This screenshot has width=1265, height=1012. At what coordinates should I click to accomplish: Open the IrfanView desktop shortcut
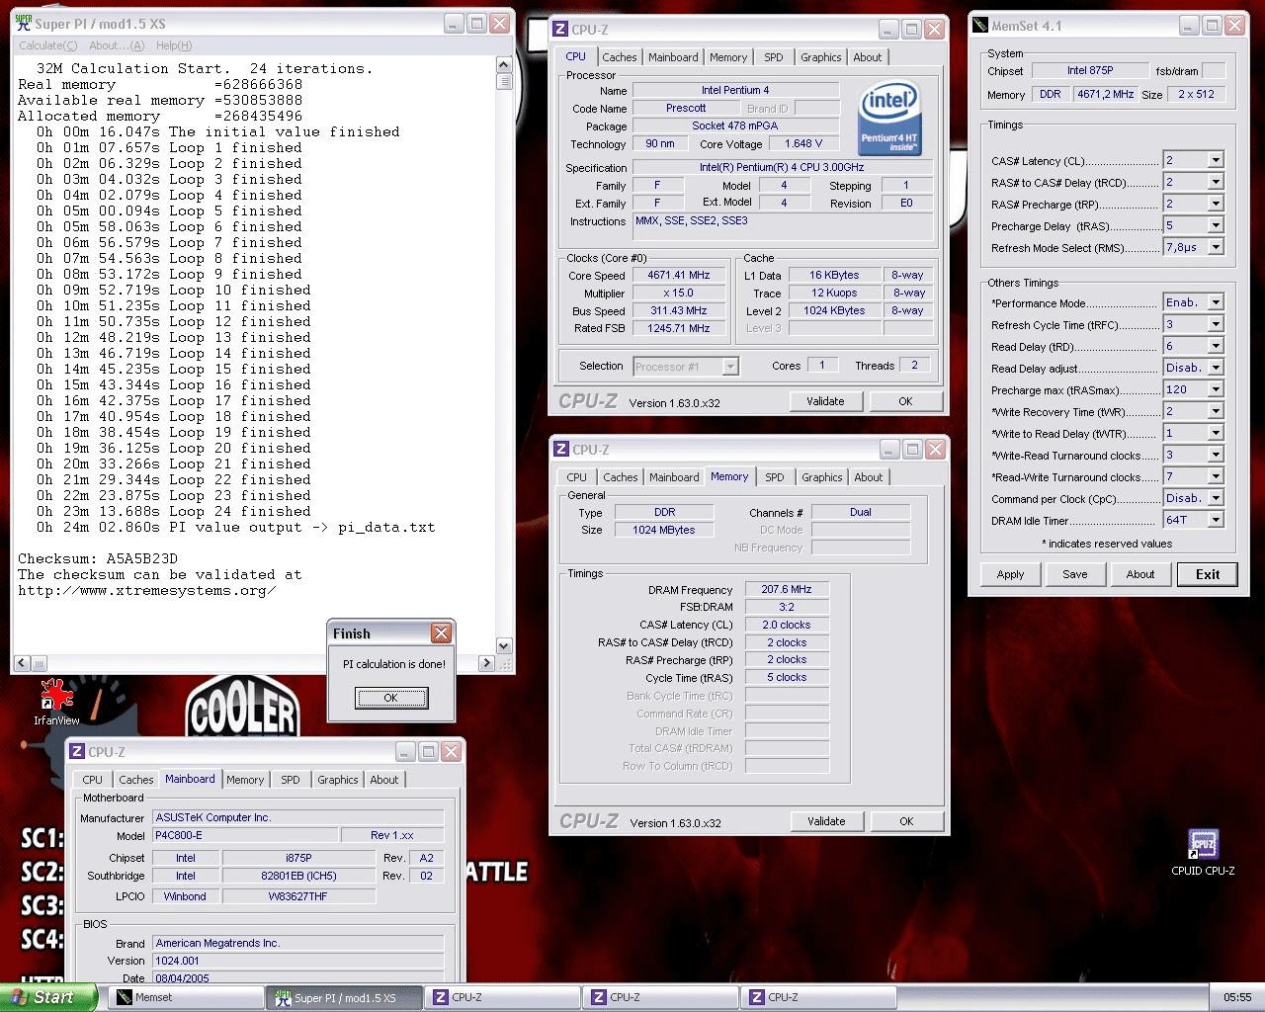click(56, 702)
